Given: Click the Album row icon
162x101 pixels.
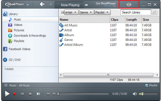Looking at the screenshot, I should (61, 35).
